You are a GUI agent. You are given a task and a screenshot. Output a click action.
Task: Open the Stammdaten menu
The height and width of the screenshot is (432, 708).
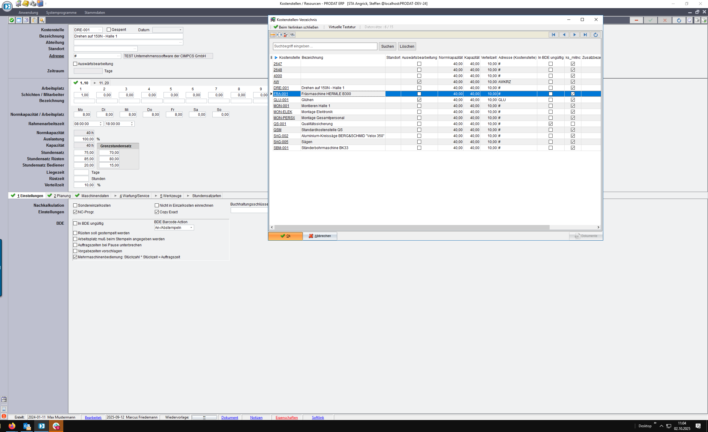point(94,13)
